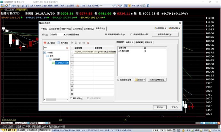The image size is (221, 132).
Task: Open the 日線圖 frequency dropdown
Action: click(64, 34)
